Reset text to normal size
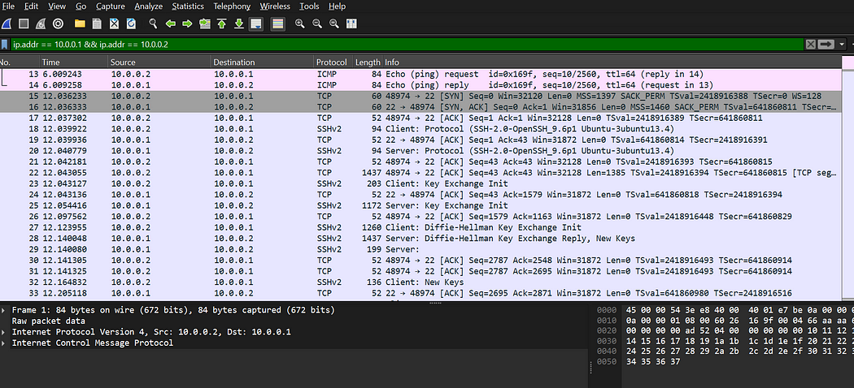 [333, 24]
